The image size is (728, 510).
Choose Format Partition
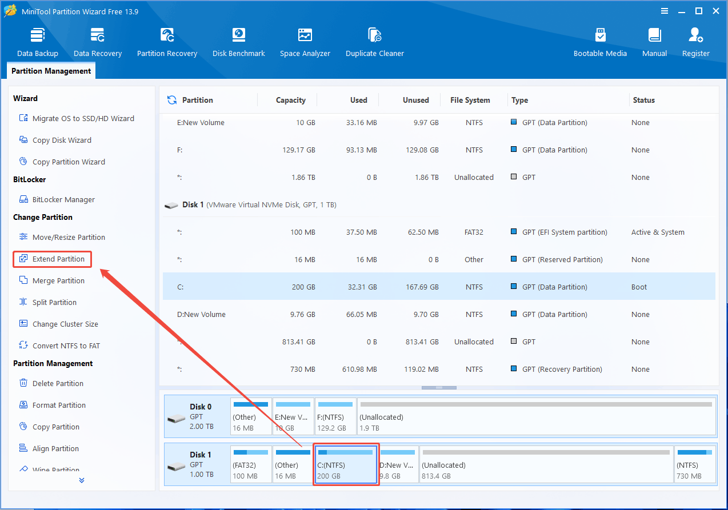[52, 405]
